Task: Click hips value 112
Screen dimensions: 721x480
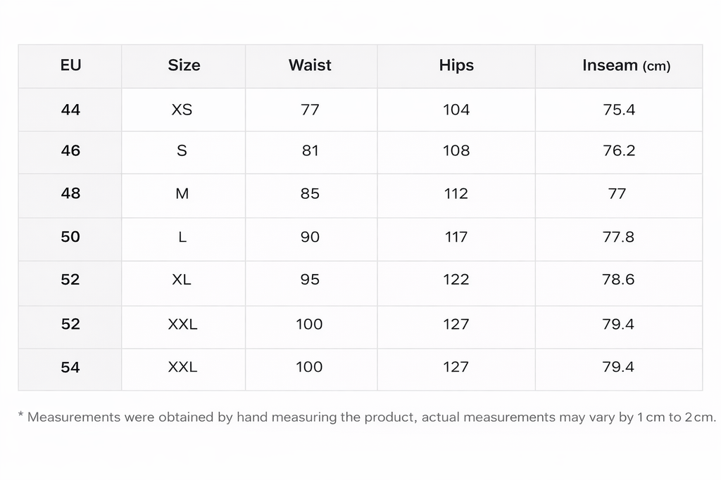Action: tap(456, 193)
